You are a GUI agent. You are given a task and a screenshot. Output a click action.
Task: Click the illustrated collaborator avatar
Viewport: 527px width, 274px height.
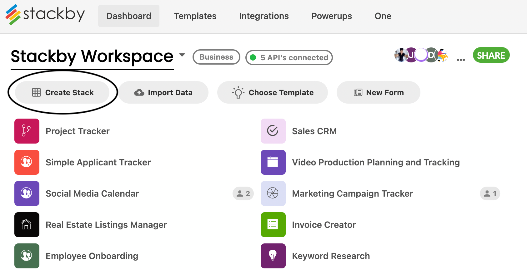442,55
